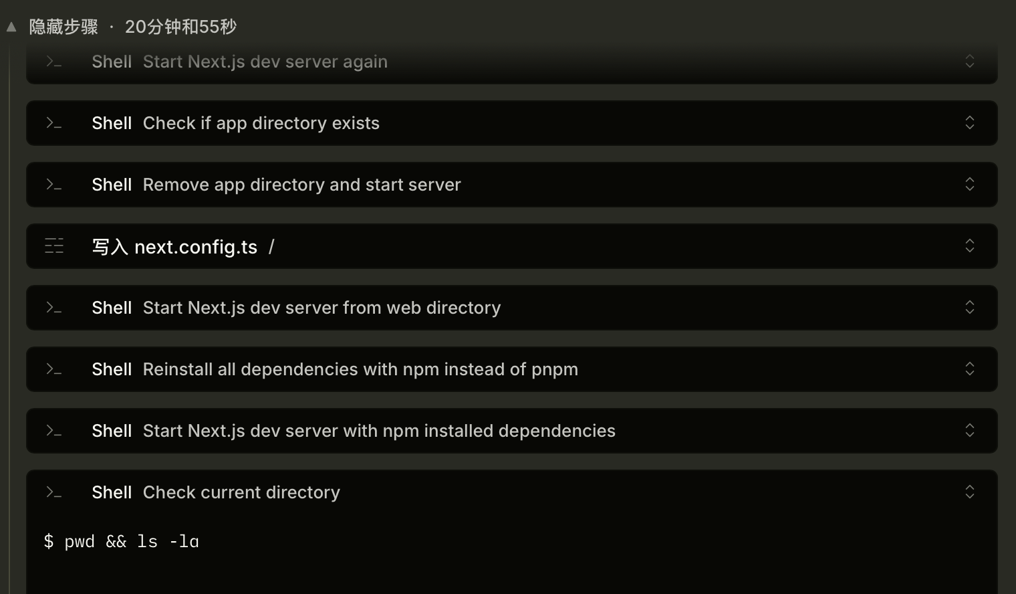This screenshot has height=594, width=1016.
Task: Click terminal icon beside Check current directory
Action: coord(53,492)
